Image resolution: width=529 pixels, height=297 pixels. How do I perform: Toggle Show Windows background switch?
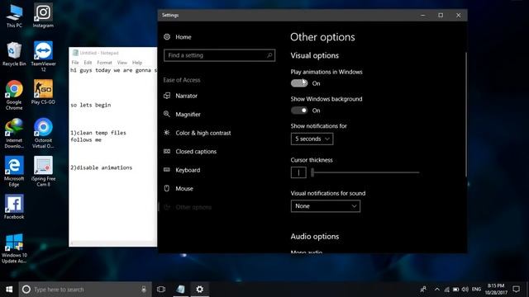299,111
